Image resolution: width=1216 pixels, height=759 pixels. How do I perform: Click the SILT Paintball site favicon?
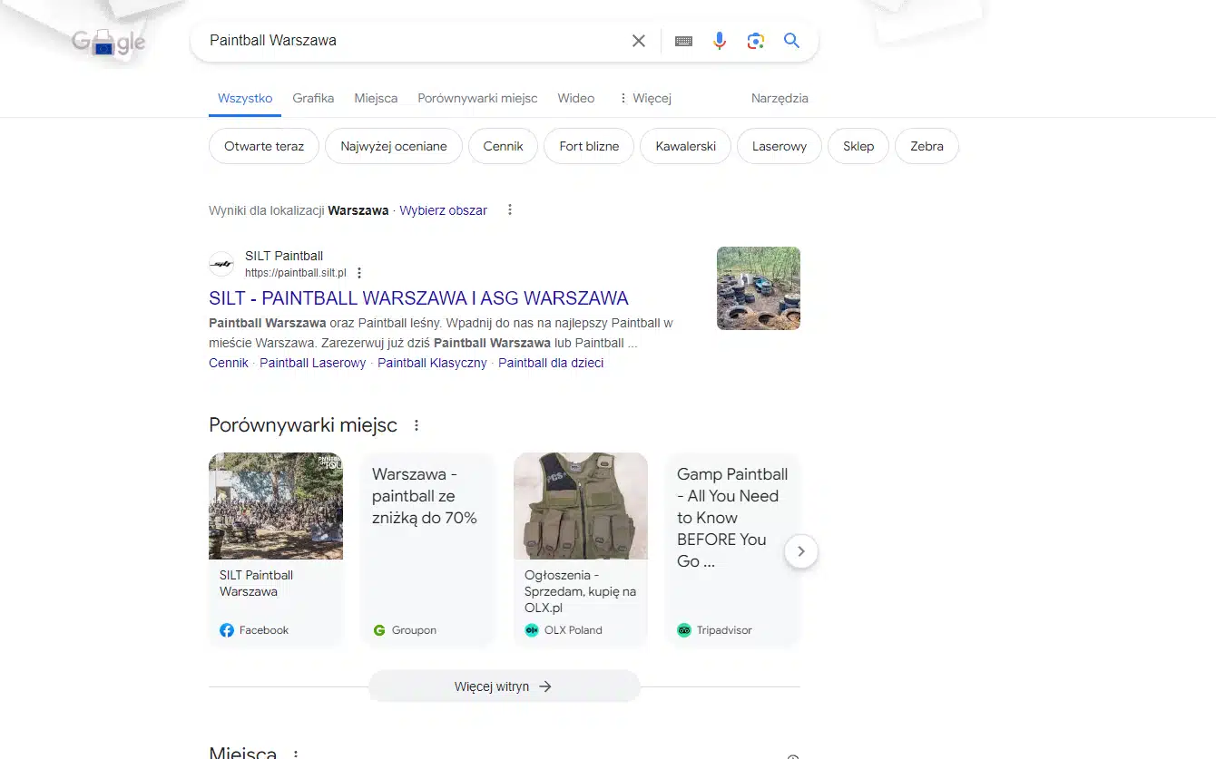click(x=221, y=264)
